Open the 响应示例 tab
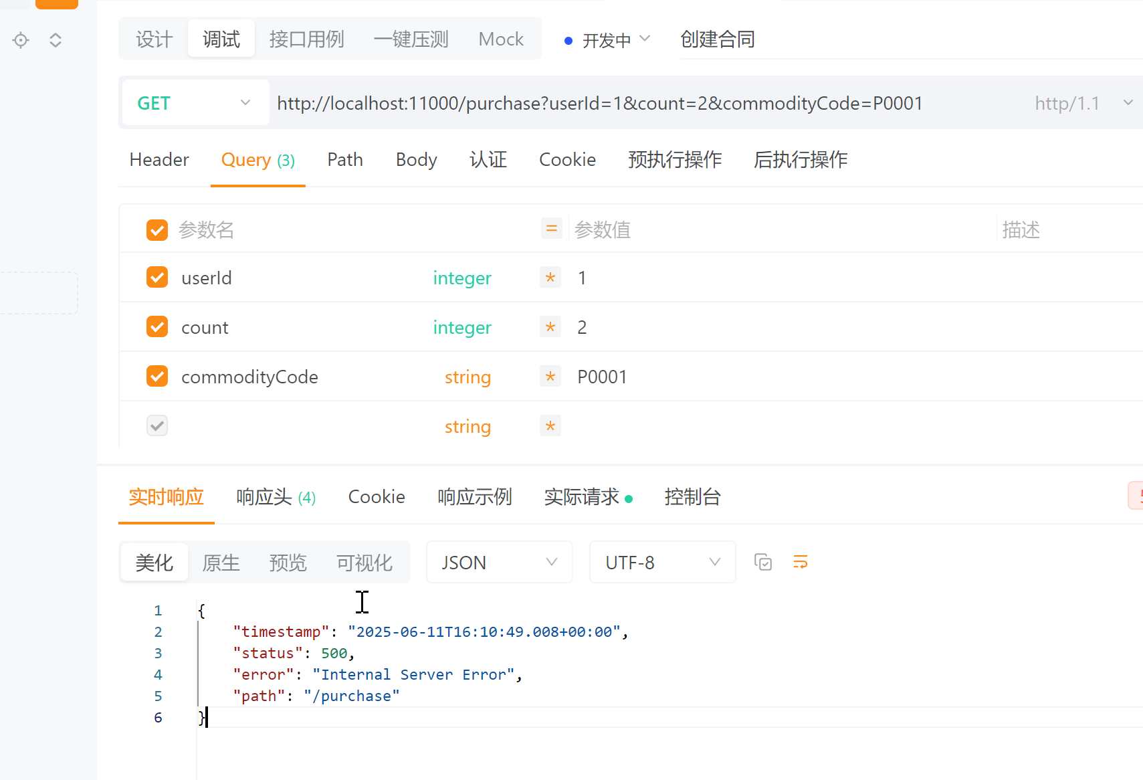 click(475, 496)
